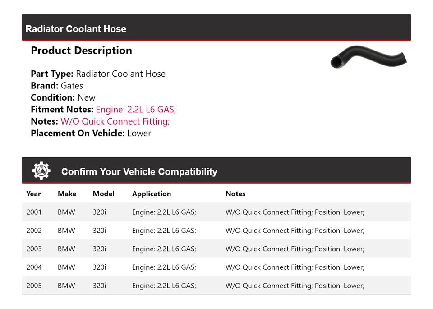Click the 2003 compatibility row notes
Image resolution: width=433 pixels, height=309 pixels.
coord(295,249)
